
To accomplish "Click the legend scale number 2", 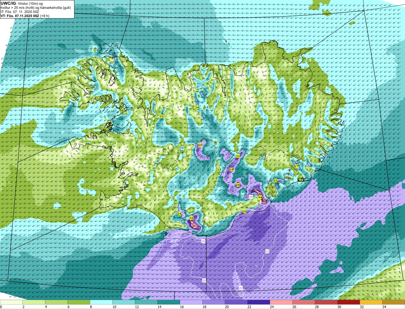I will [x=23, y=307].
